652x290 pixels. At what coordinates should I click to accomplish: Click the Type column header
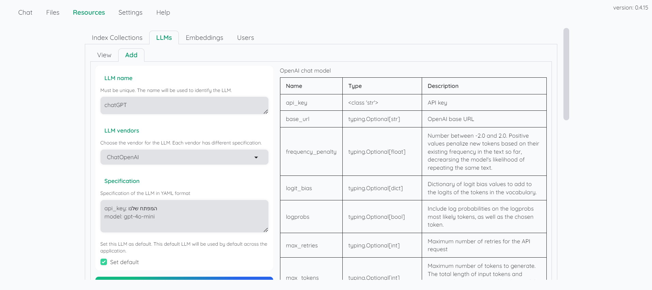(x=382, y=86)
